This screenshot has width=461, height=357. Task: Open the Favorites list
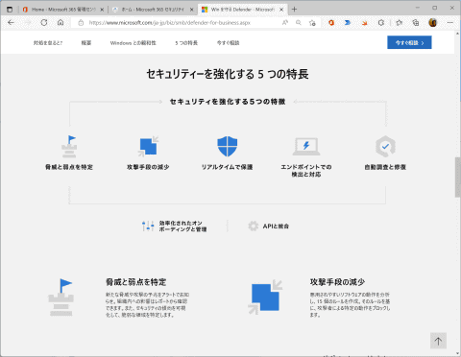click(x=400, y=23)
